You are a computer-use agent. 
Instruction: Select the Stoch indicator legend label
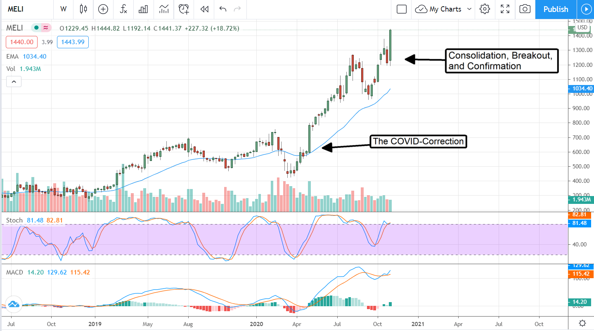(x=14, y=220)
